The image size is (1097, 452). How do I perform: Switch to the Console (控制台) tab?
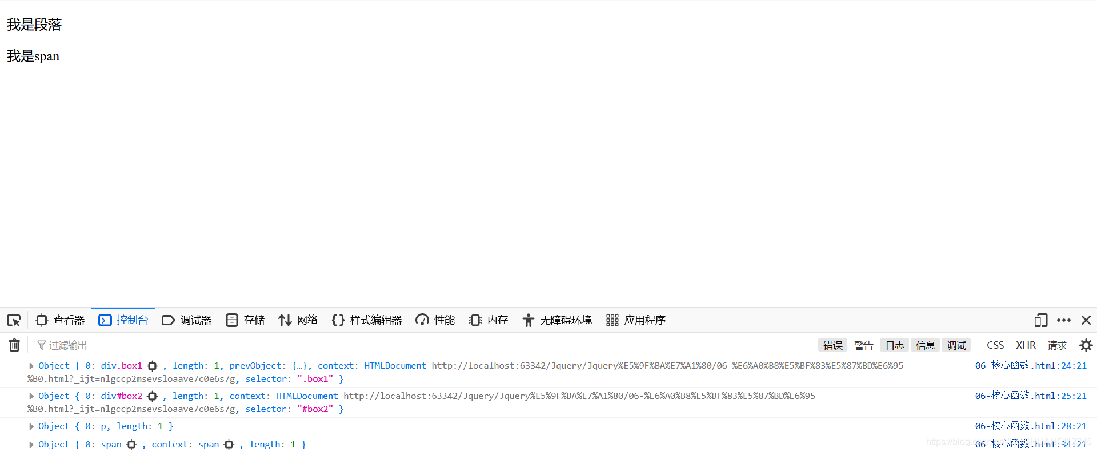click(x=123, y=320)
